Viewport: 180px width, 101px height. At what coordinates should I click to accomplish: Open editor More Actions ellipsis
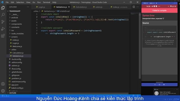pos(138,7)
